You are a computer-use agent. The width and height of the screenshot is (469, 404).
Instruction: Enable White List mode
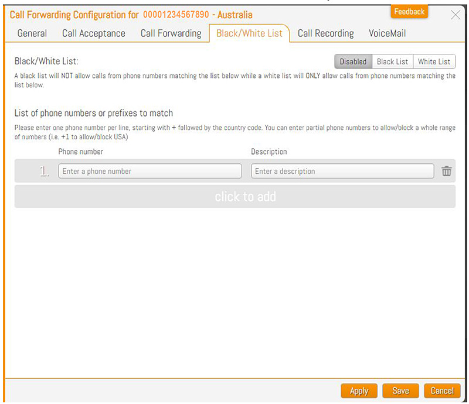(x=434, y=61)
